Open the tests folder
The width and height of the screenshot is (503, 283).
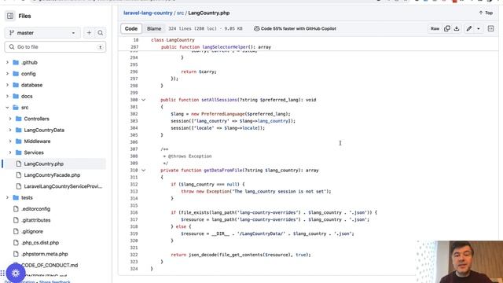coord(27,197)
